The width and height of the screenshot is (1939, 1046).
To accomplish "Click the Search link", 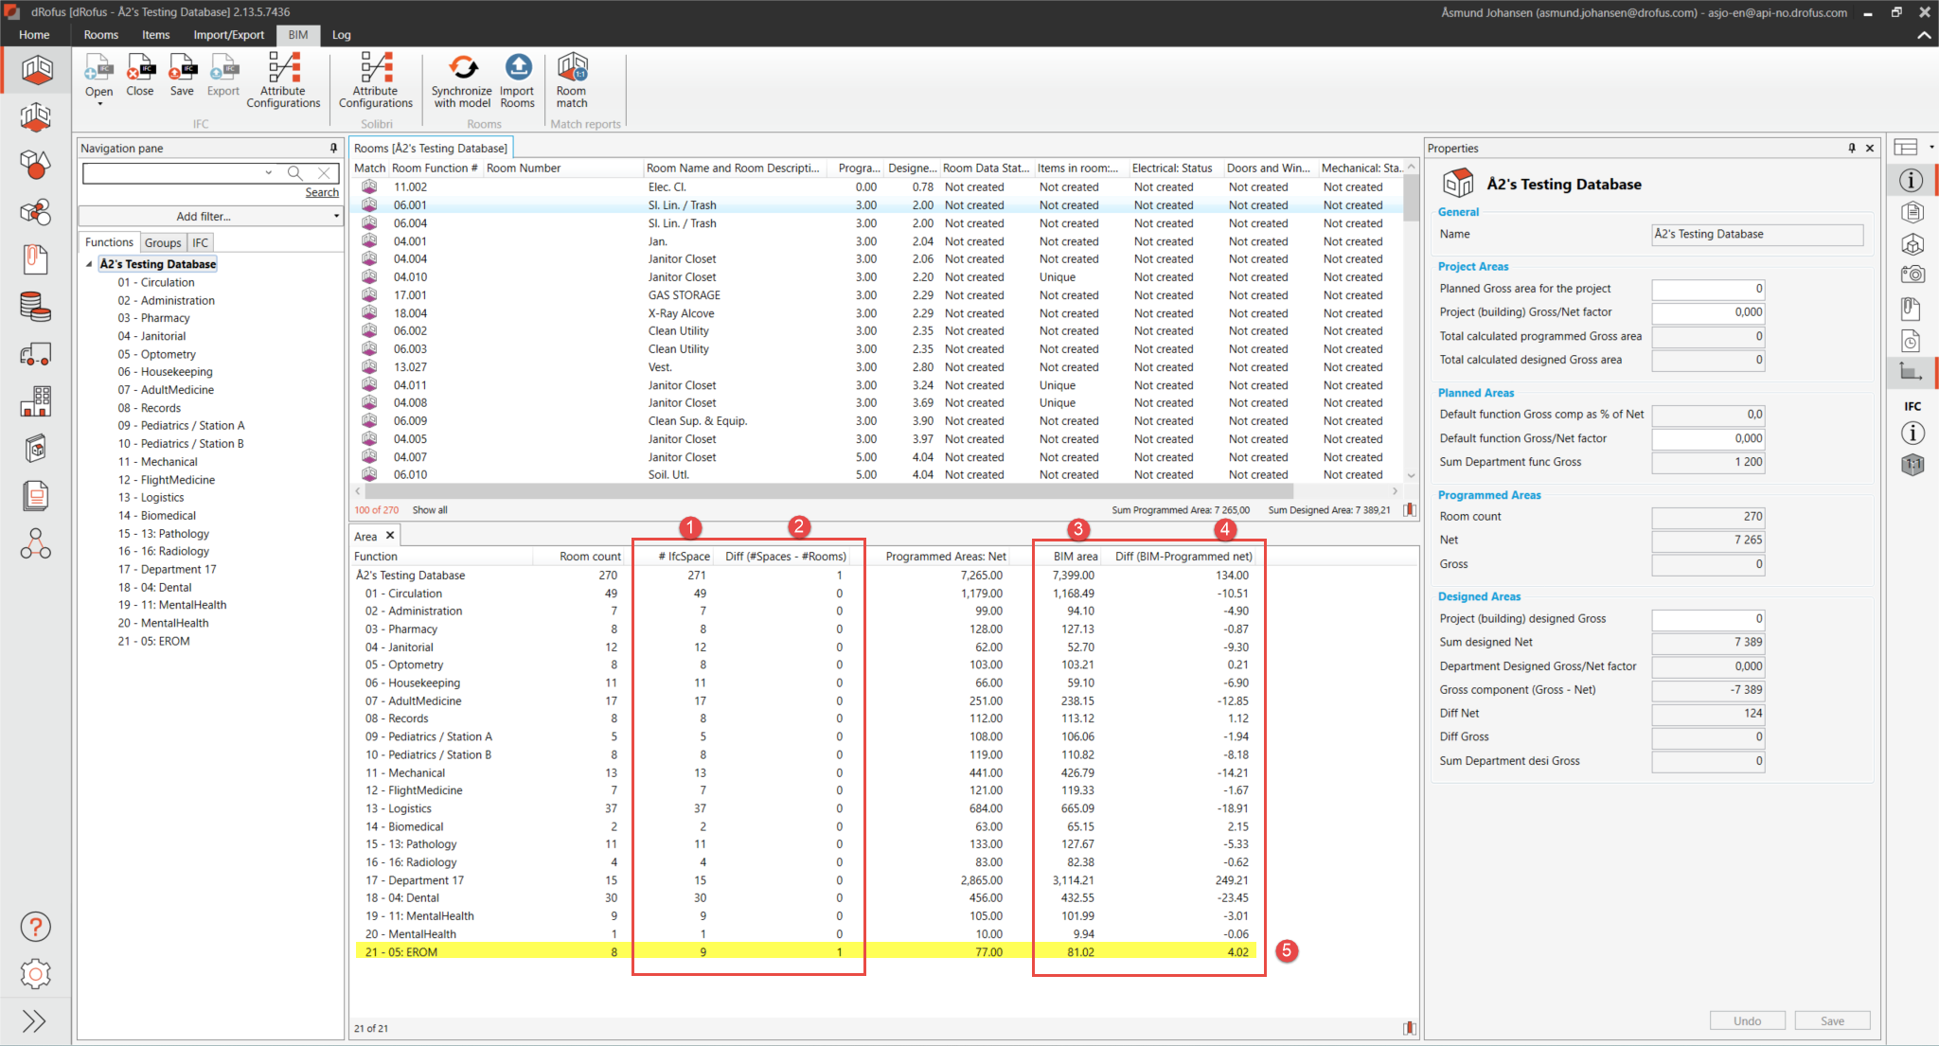I will 322,192.
